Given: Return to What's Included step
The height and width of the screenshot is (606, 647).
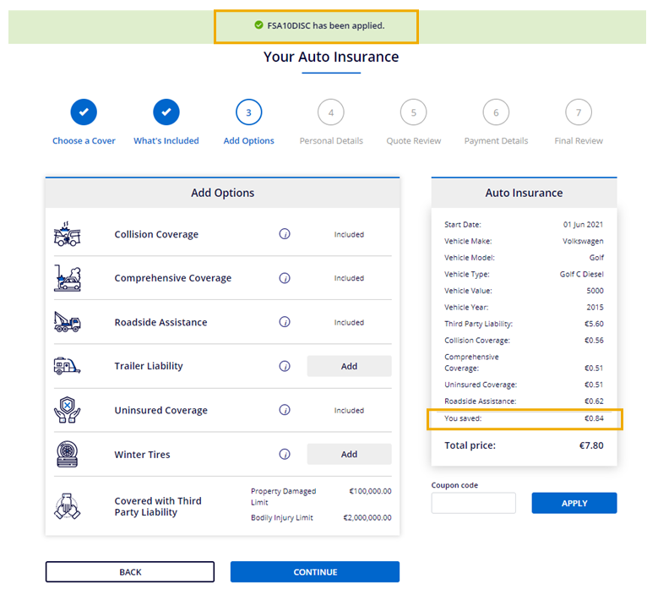Looking at the screenshot, I should (166, 112).
